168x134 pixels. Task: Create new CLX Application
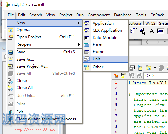coord(106,30)
